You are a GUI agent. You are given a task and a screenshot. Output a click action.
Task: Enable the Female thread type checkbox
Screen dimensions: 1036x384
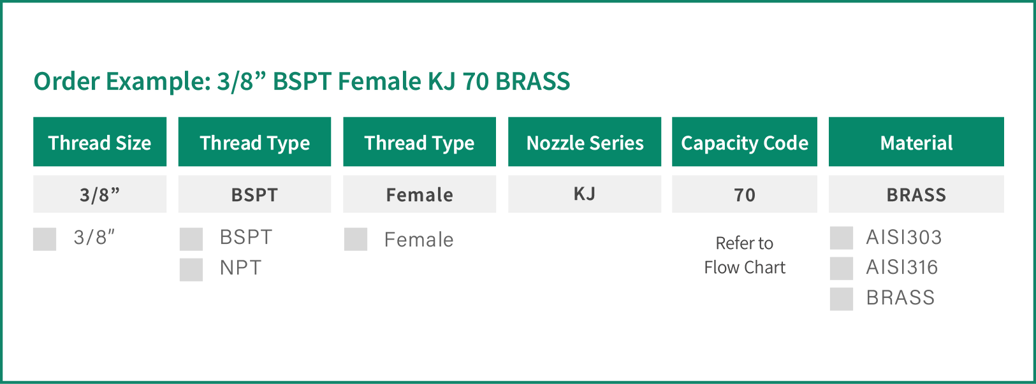356,239
